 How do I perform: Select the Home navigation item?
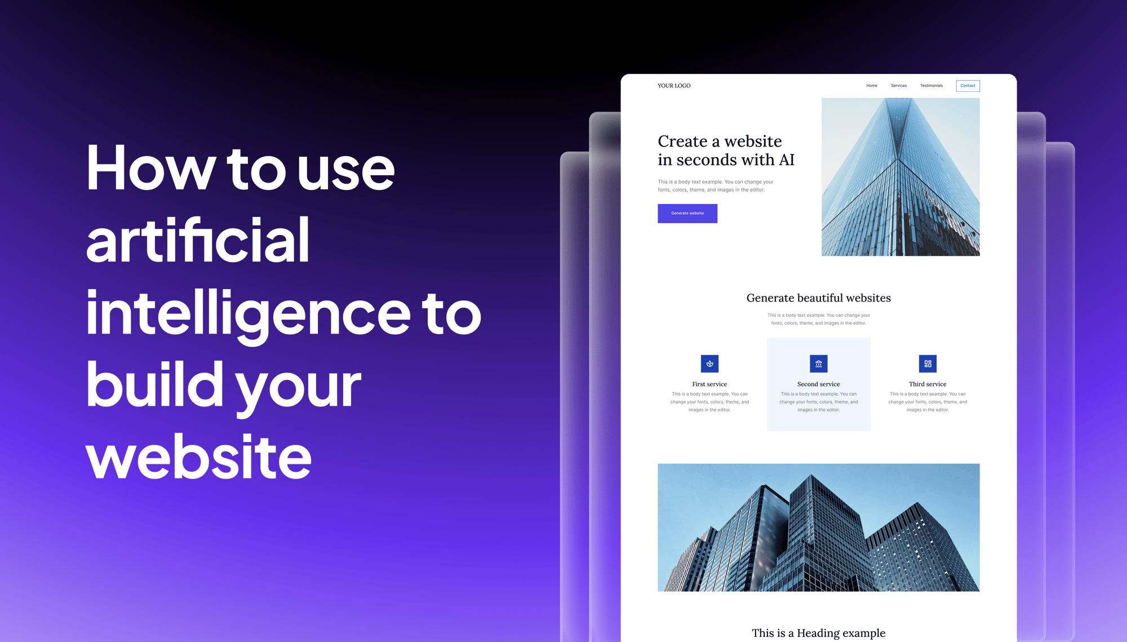(x=872, y=85)
